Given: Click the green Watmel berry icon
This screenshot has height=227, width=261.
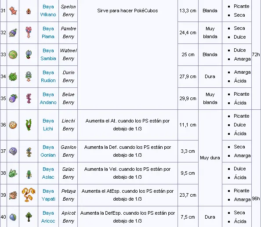Looking at the screenshot, I should [13, 54].
